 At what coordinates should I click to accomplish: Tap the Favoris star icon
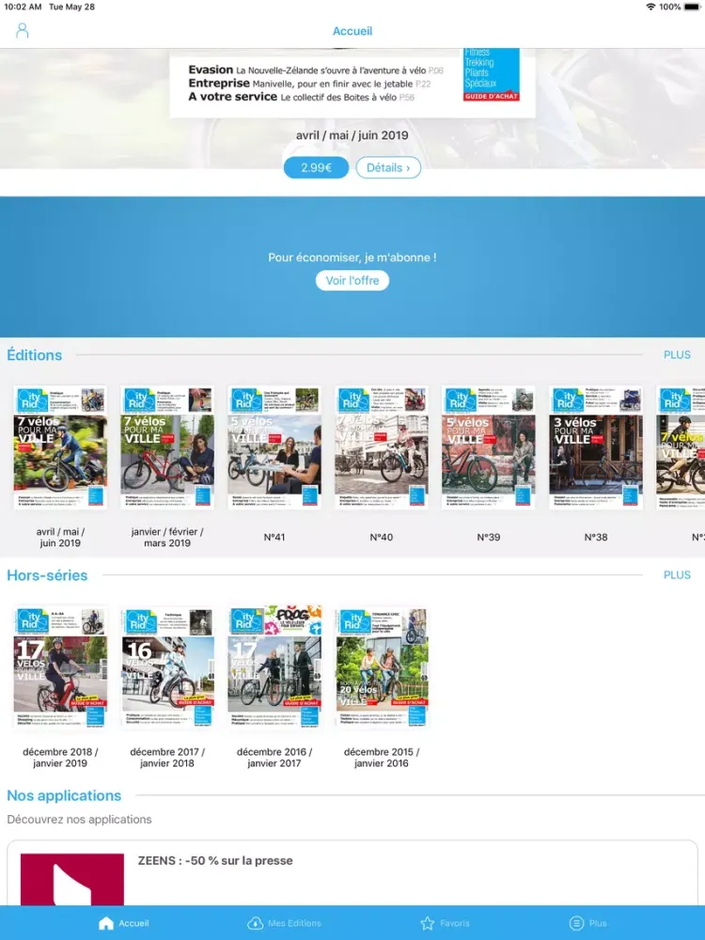[x=428, y=923]
